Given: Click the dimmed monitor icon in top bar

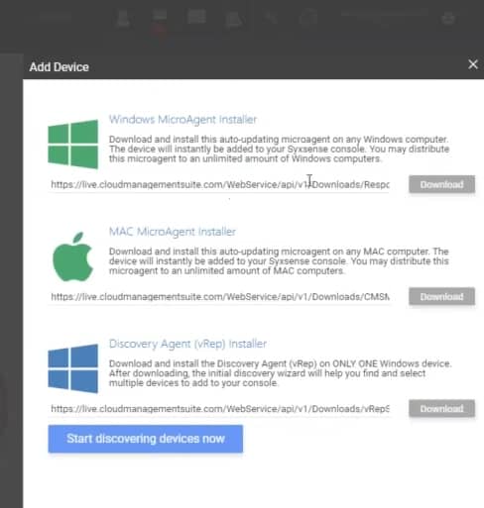Looking at the screenshot, I should coord(160,18).
